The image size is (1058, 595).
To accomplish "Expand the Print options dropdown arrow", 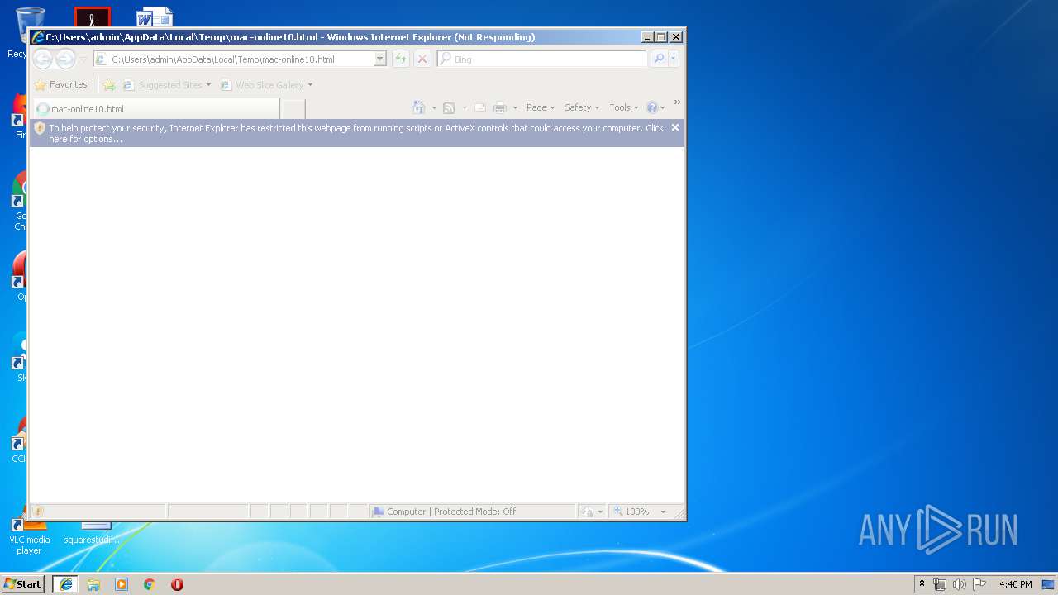I will click(x=515, y=108).
